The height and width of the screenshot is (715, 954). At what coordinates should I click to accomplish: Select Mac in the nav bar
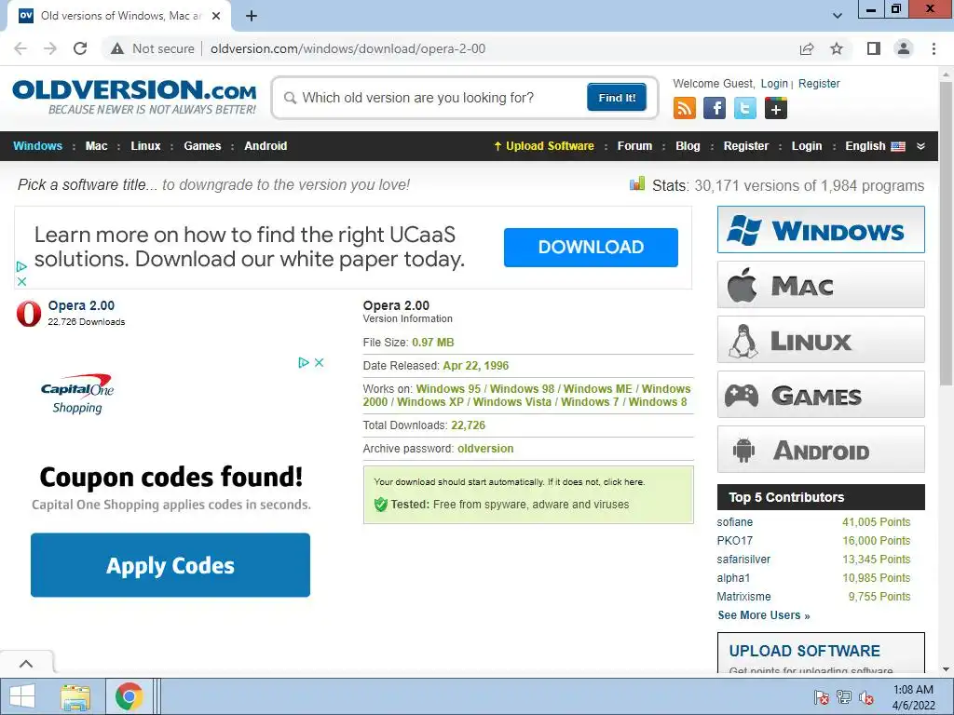[96, 146]
